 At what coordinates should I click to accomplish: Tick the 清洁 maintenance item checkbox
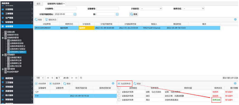tap(119, 100)
